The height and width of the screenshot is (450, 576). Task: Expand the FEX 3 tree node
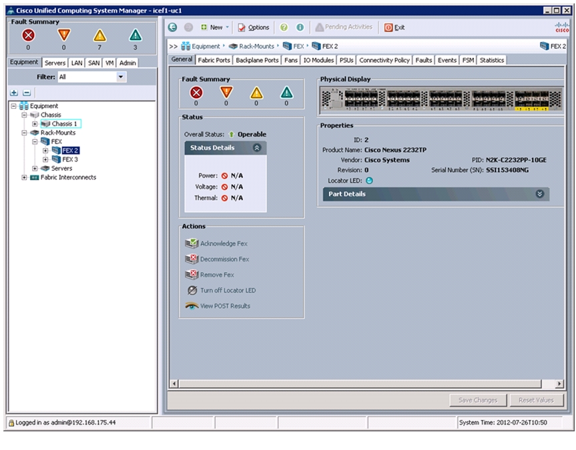tap(45, 159)
